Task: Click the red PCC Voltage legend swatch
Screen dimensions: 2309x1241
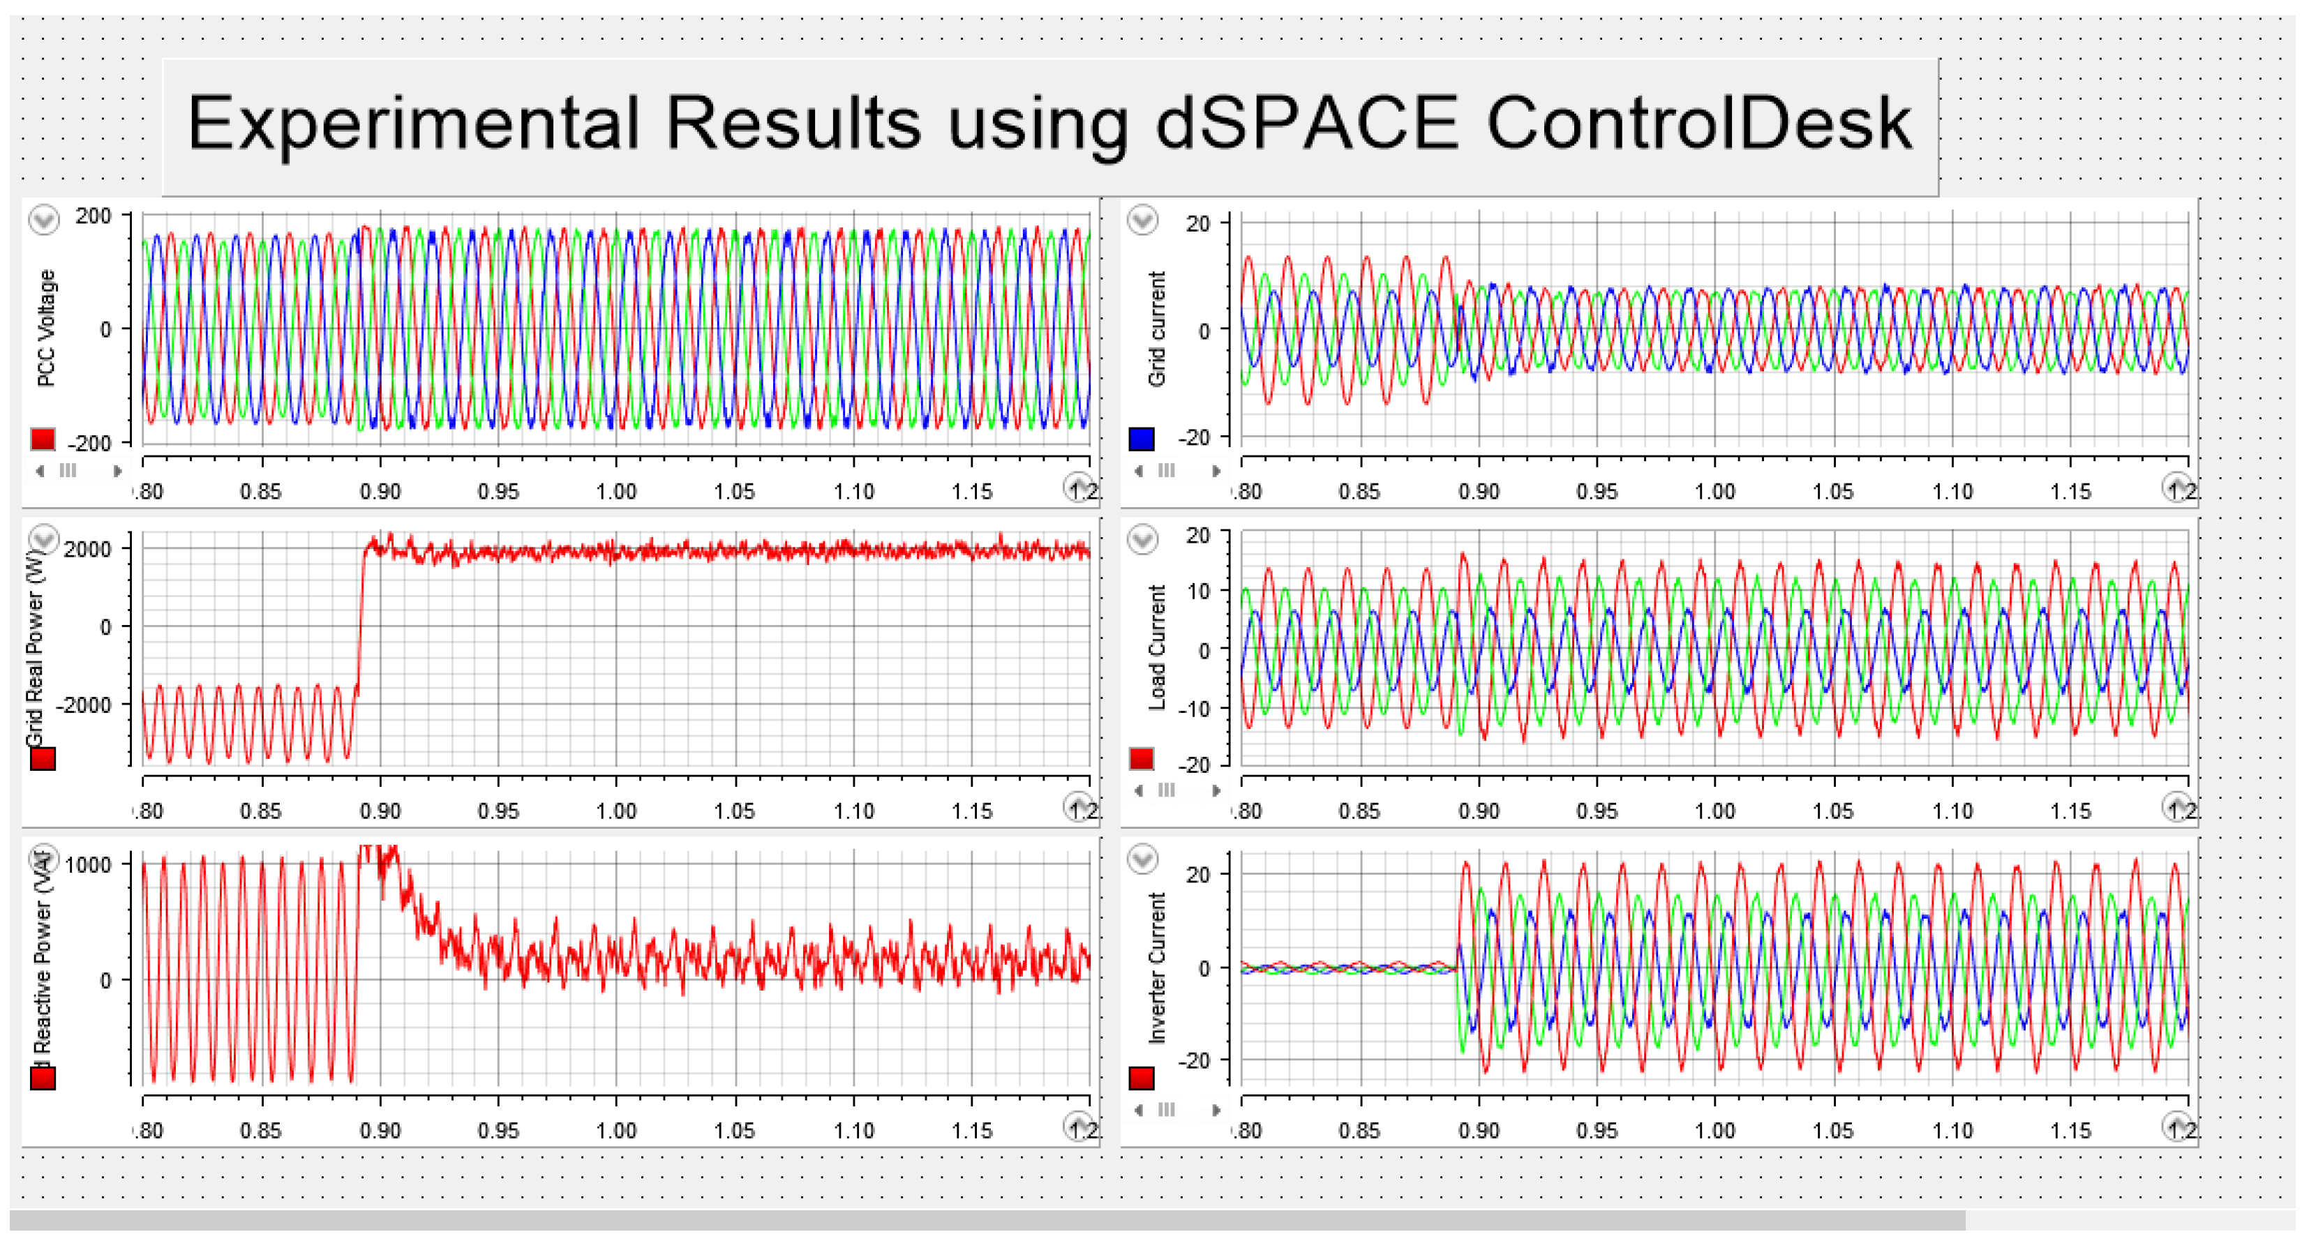Action: [x=43, y=439]
